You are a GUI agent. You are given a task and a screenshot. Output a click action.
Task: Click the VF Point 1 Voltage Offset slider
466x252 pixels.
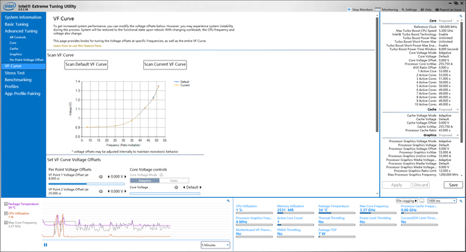87,184
